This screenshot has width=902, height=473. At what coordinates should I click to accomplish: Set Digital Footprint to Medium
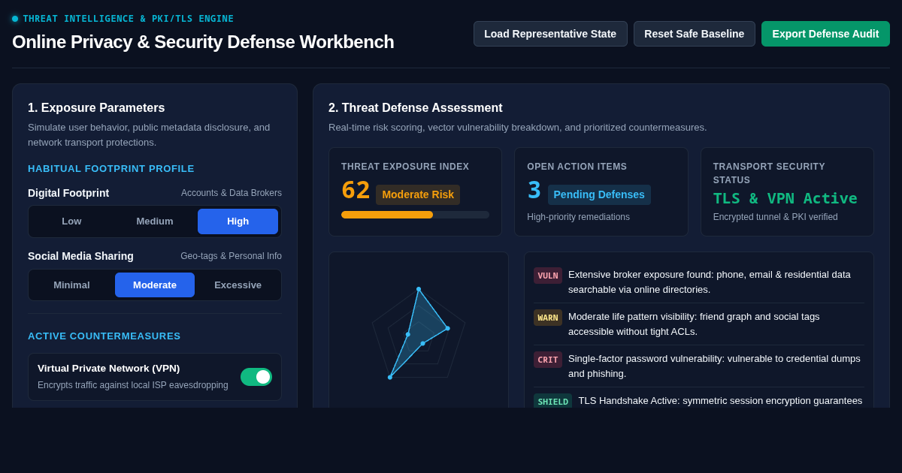[155, 221]
